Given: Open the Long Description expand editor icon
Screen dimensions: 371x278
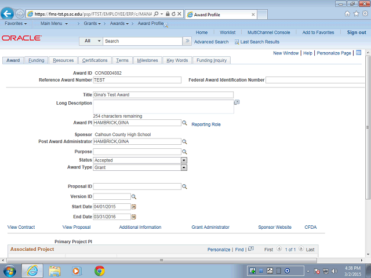Looking at the screenshot, I should (x=237, y=103).
